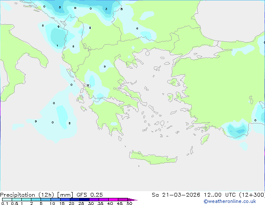The width and height of the screenshot is (265, 205).
Task: Click the date 'Sa 21-03-2026' text
Action: (x=176, y=195)
